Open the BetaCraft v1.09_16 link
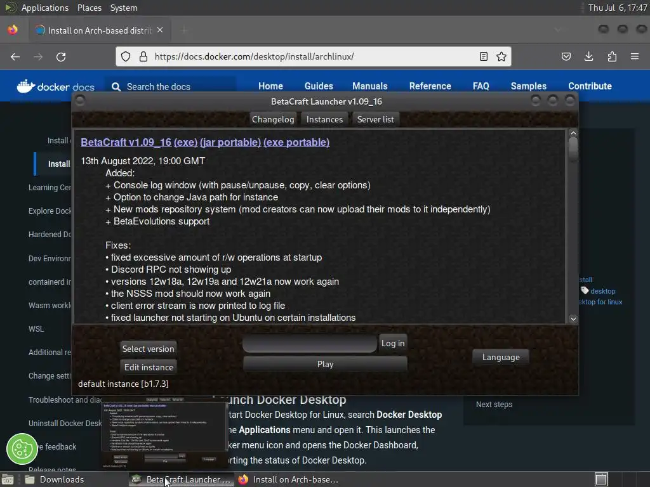The image size is (650, 487). (126, 142)
